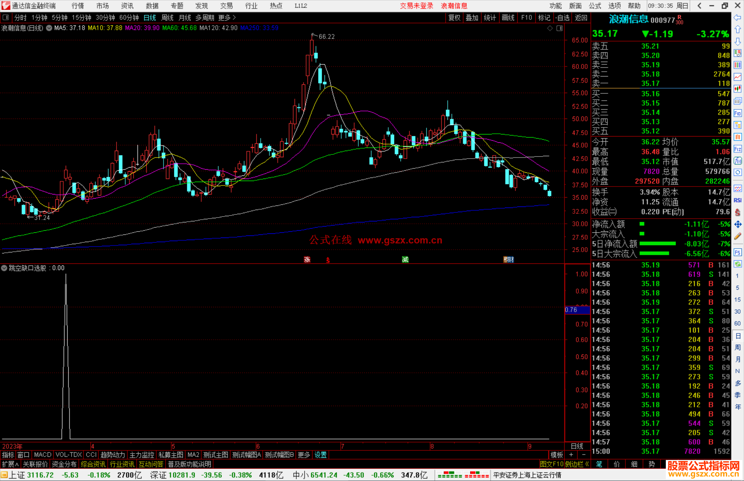The width and height of the screenshot is (744, 481).
Task: Click the minus zoom-out button beside 模板
Action: [x=584, y=455]
